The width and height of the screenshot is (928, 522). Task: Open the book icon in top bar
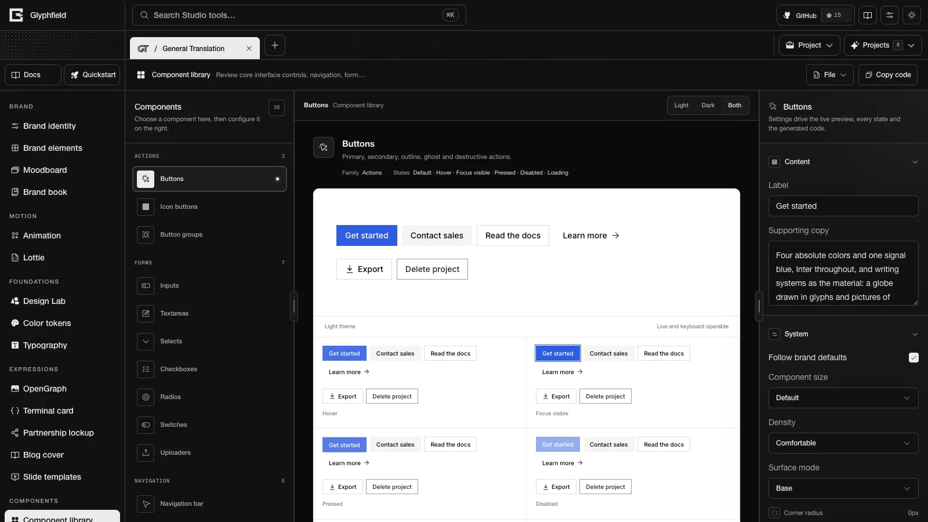tap(868, 15)
